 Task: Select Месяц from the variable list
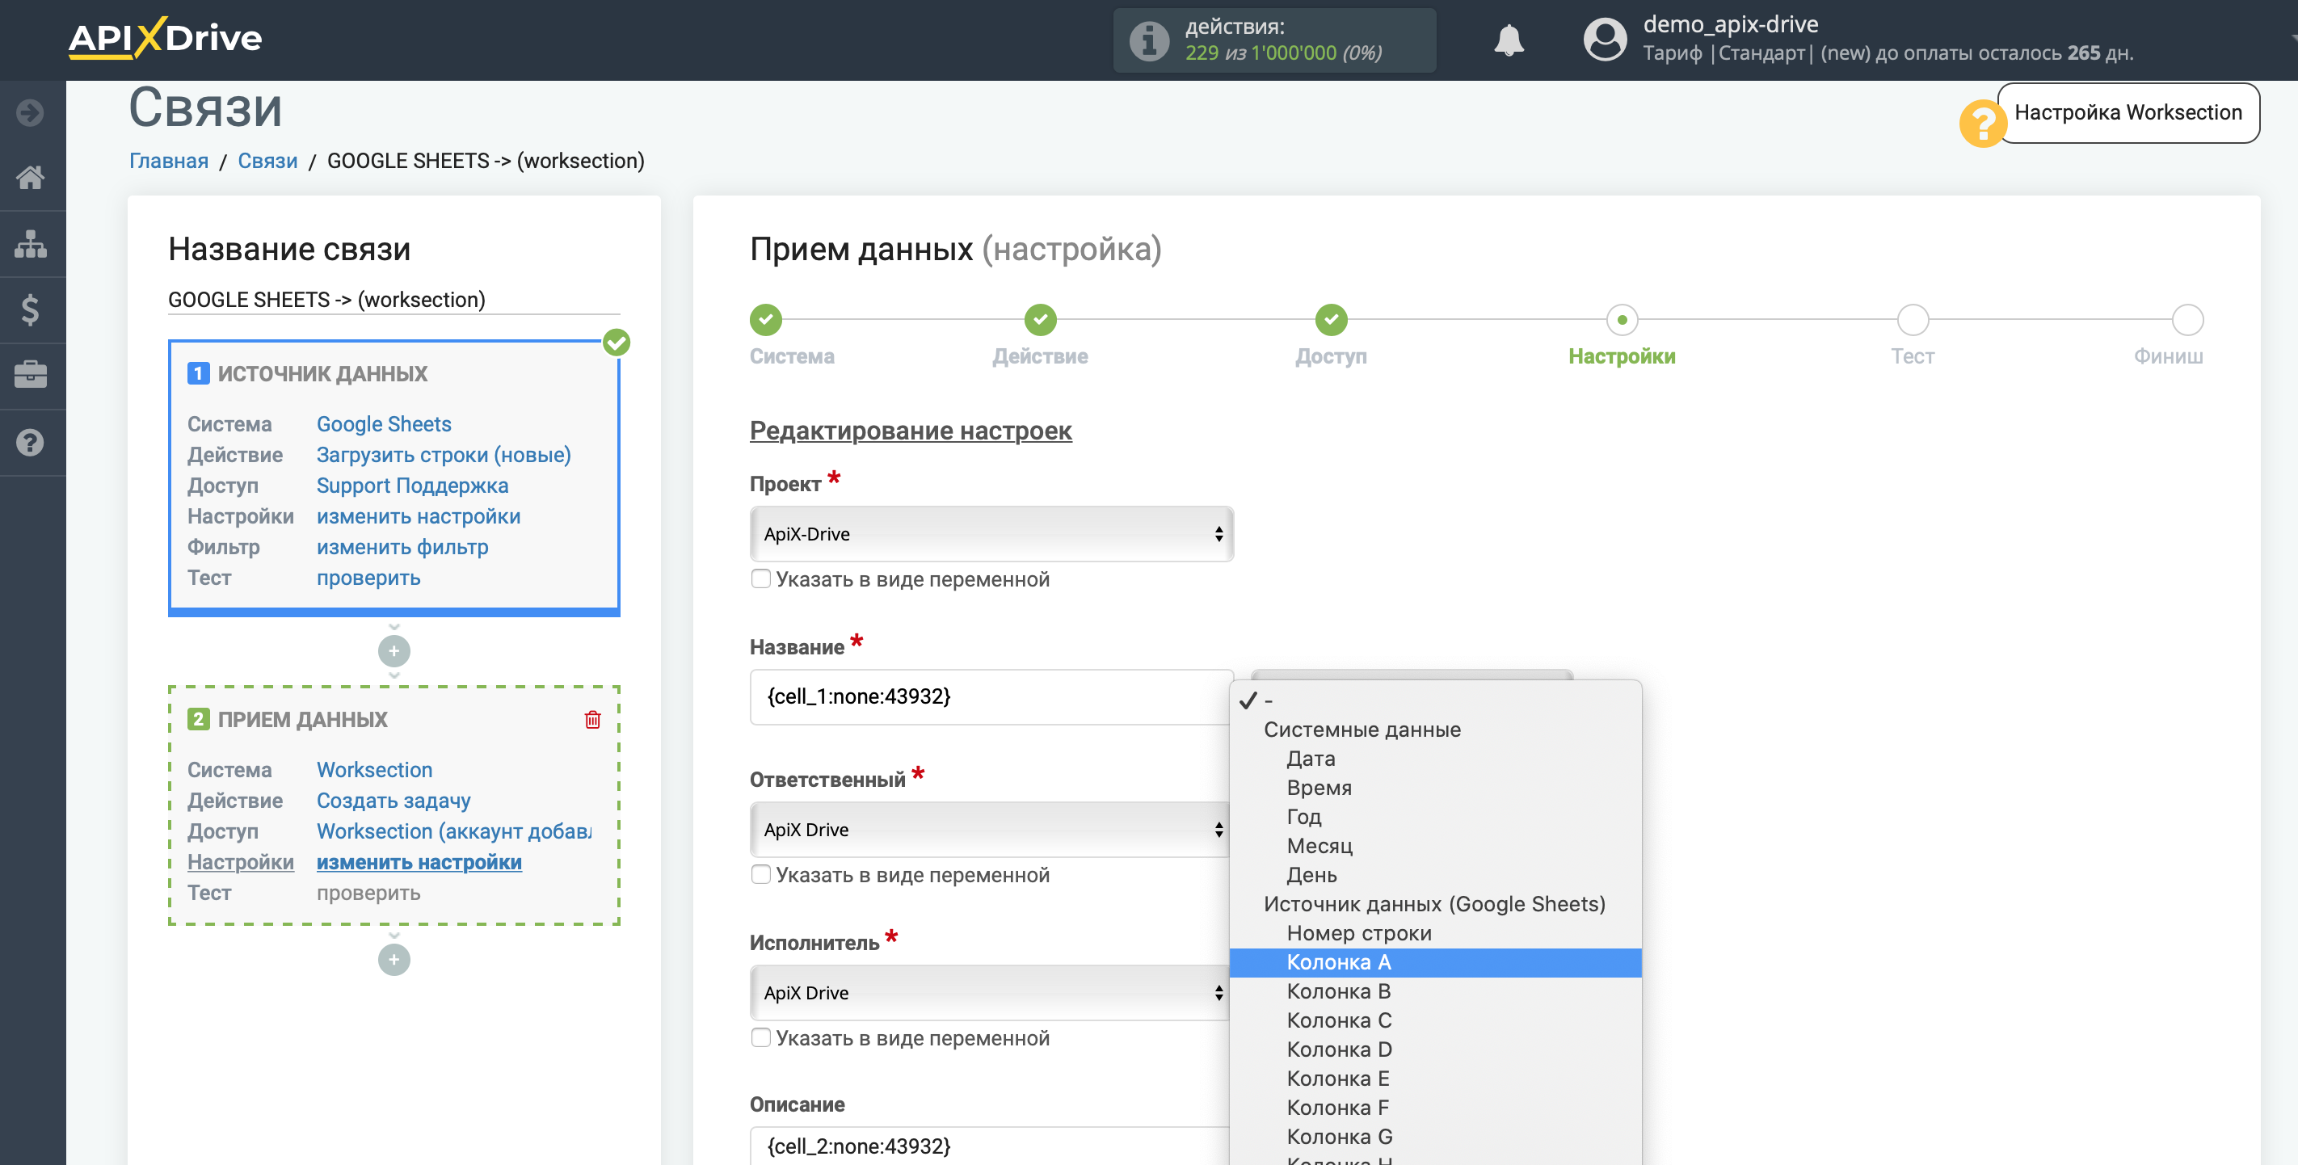(1435, 846)
